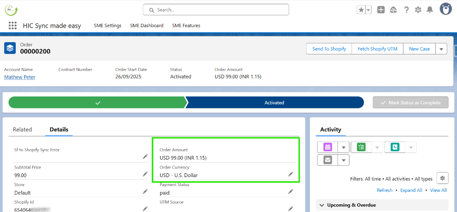Click the Refresh link
Viewport: 457px width, 212px height.
[x=385, y=190]
